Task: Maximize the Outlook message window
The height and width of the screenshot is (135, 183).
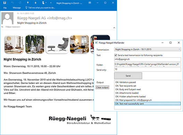Action: pos(105,3)
